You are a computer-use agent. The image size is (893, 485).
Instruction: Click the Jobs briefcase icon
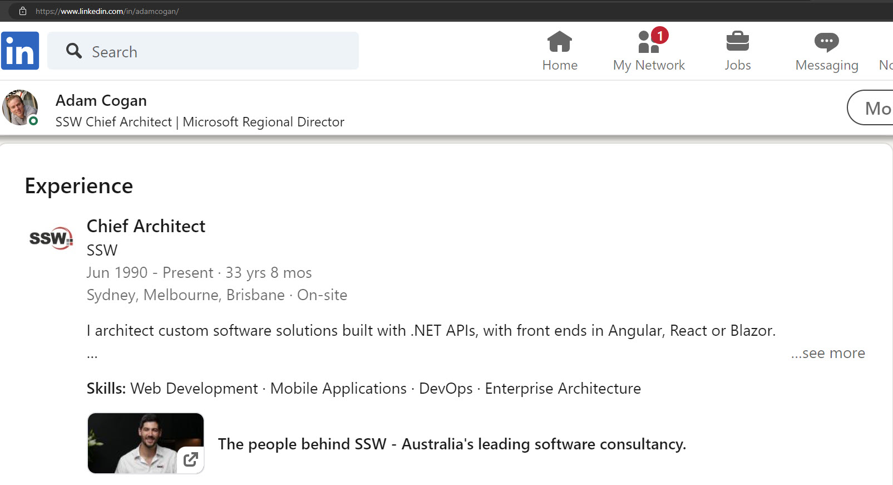[737, 42]
